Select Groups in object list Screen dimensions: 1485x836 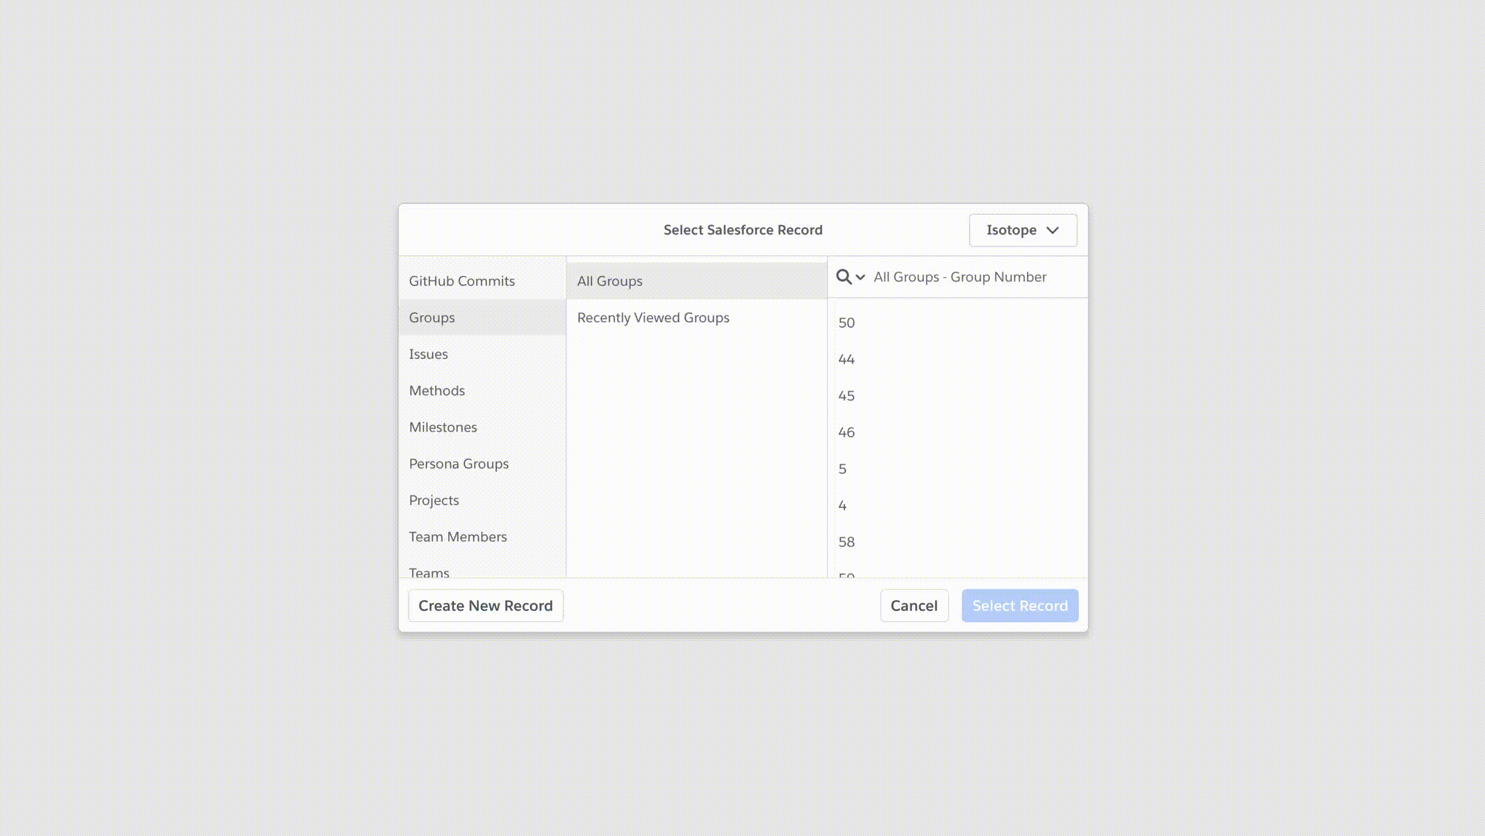pyautogui.click(x=432, y=318)
